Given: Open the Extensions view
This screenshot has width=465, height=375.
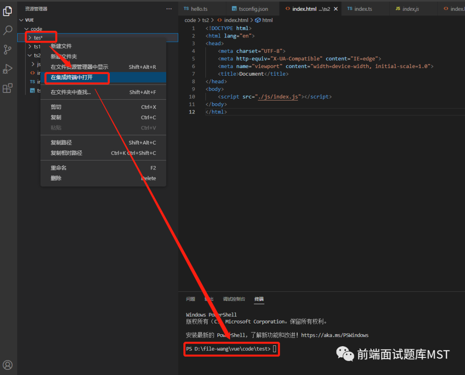Looking at the screenshot, I should pos(7,88).
